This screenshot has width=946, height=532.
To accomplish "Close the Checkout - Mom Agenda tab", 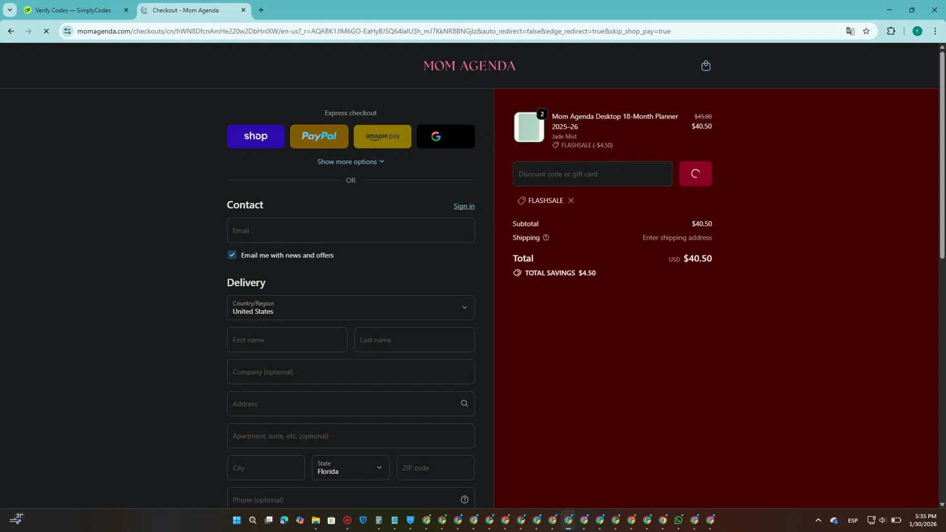I will [243, 10].
